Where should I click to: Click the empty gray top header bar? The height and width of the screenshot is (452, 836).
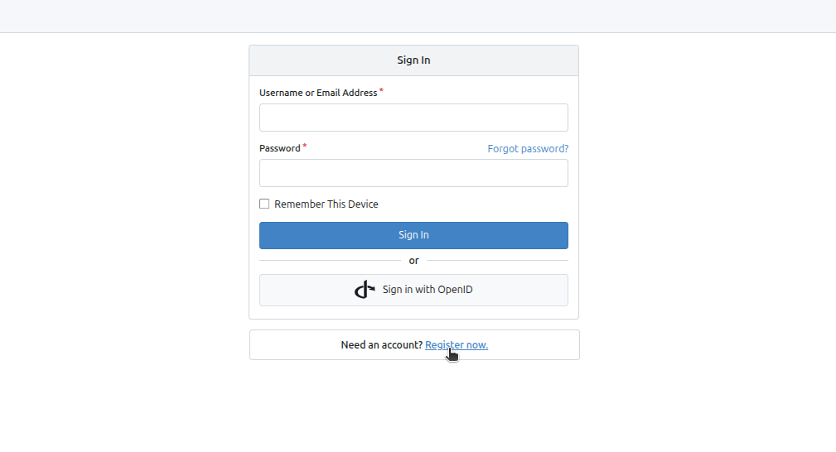pos(418,16)
